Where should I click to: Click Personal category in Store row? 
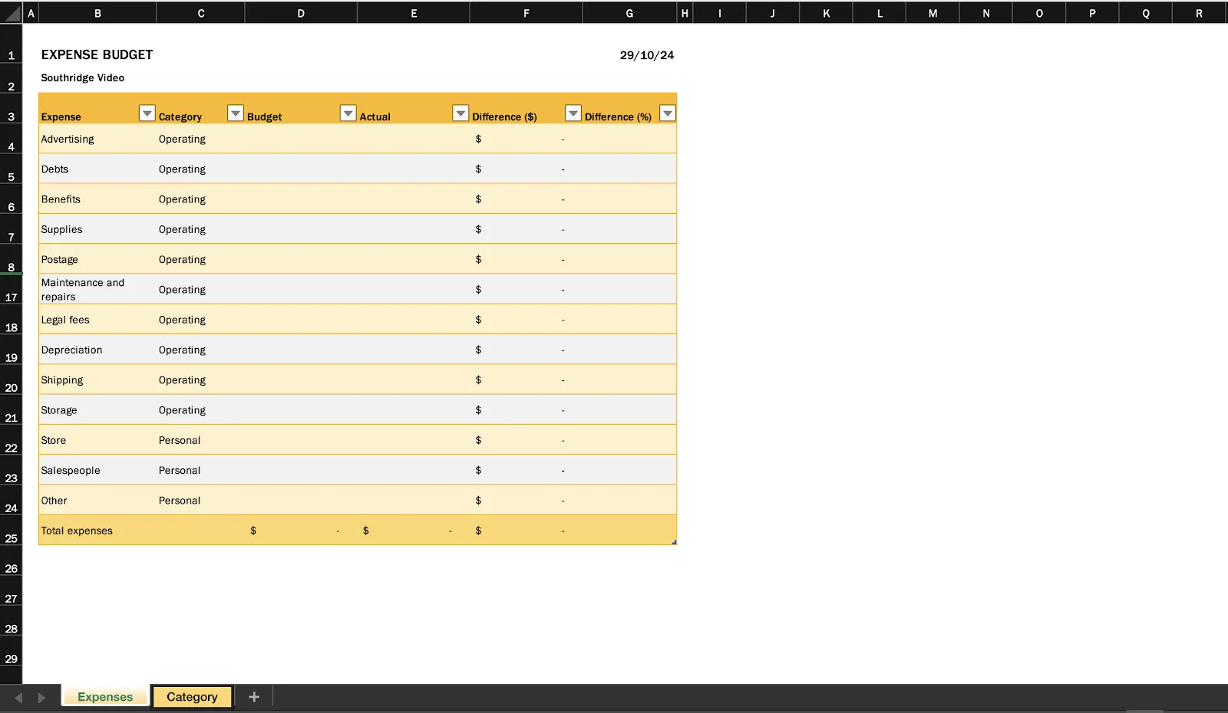(201, 440)
